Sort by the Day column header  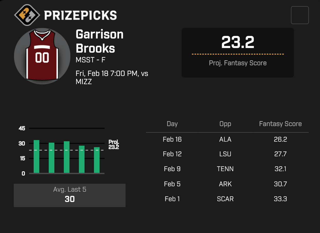click(172, 124)
